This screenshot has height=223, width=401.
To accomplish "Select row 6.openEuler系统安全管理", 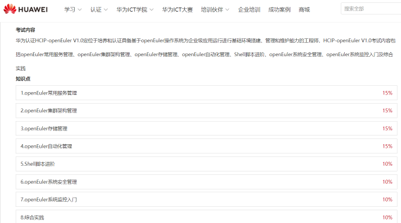I will pyautogui.click(x=206, y=182).
